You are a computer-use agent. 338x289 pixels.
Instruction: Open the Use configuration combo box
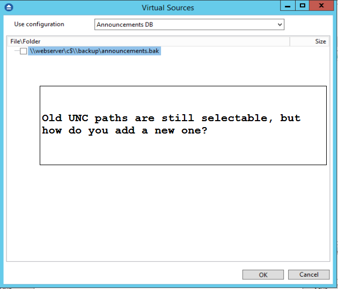(x=189, y=25)
